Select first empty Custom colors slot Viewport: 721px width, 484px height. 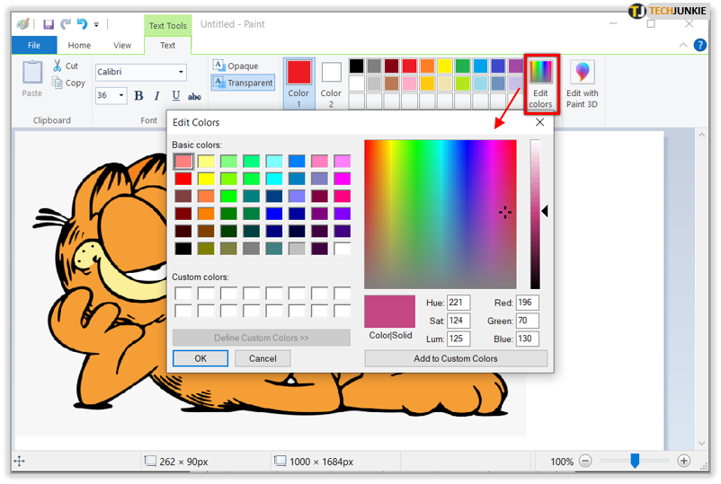(183, 294)
